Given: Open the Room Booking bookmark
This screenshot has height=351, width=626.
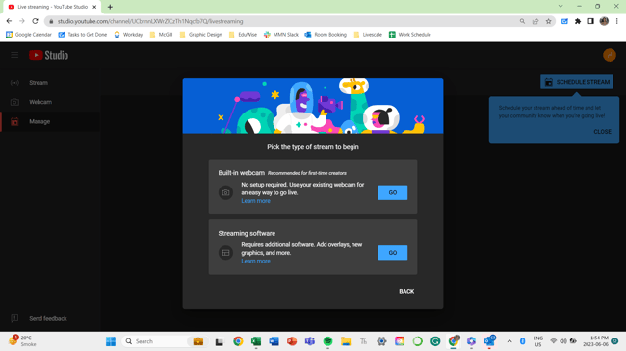Looking at the screenshot, I should [x=326, y=35].
